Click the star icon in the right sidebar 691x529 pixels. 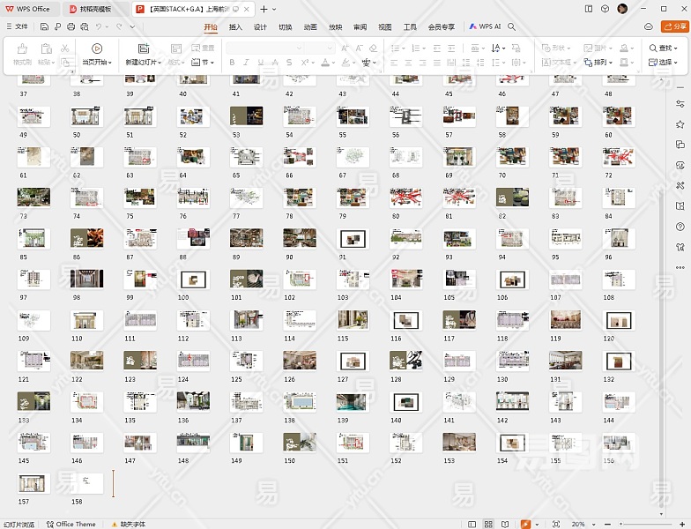680,124
